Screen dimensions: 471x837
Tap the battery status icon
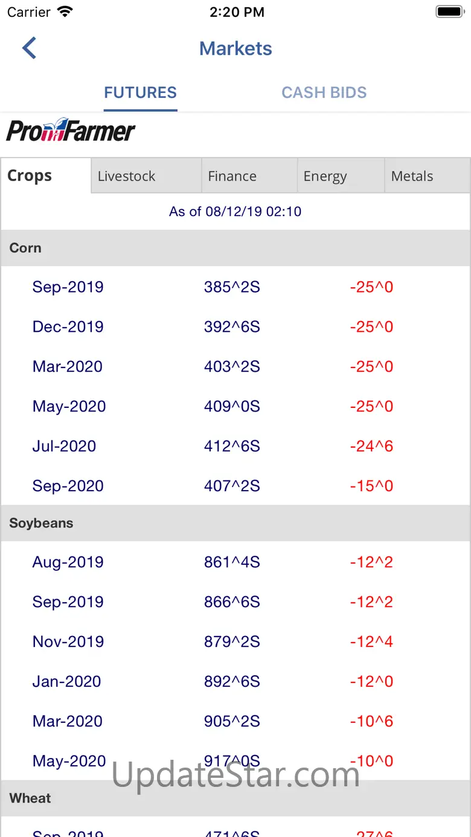(x=449, y=12)
